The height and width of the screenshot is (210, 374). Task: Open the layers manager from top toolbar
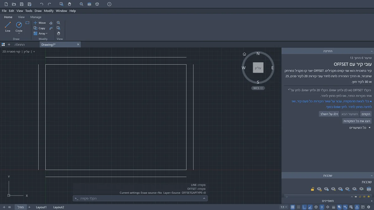point(89,4)
